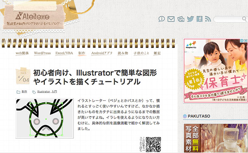Click the ad info icon

[x=242, y=41]
